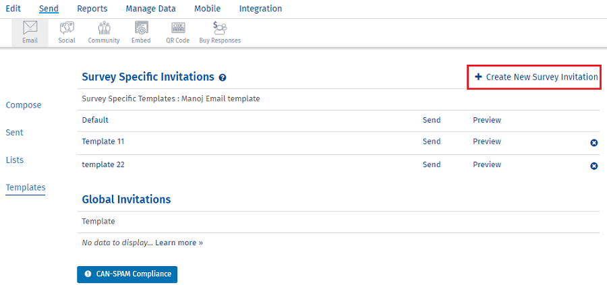607x285 pixels.
Task: Open the QR Code icon
Action: point(177,28)
